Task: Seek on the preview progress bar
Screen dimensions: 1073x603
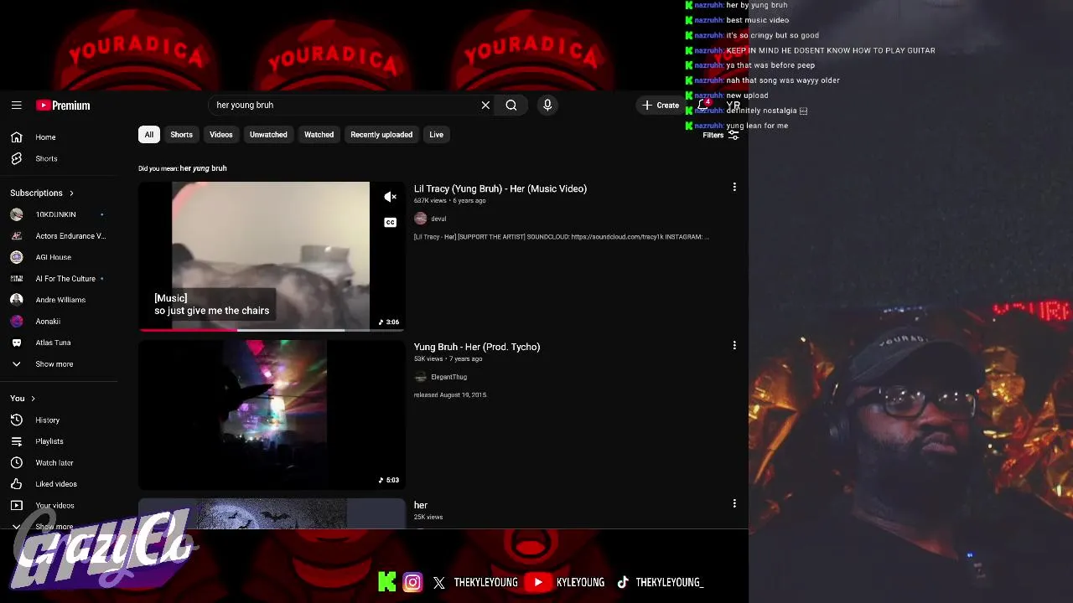Action: pos(272,329)
